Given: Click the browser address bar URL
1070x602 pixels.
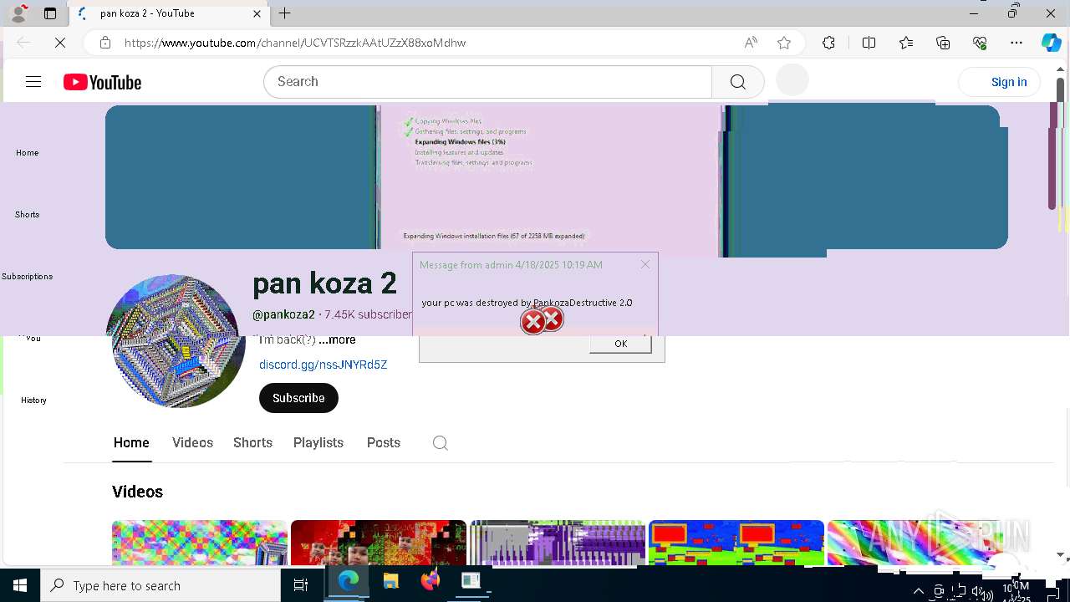Looking at the screenshot, I should (x=295, y=43).
